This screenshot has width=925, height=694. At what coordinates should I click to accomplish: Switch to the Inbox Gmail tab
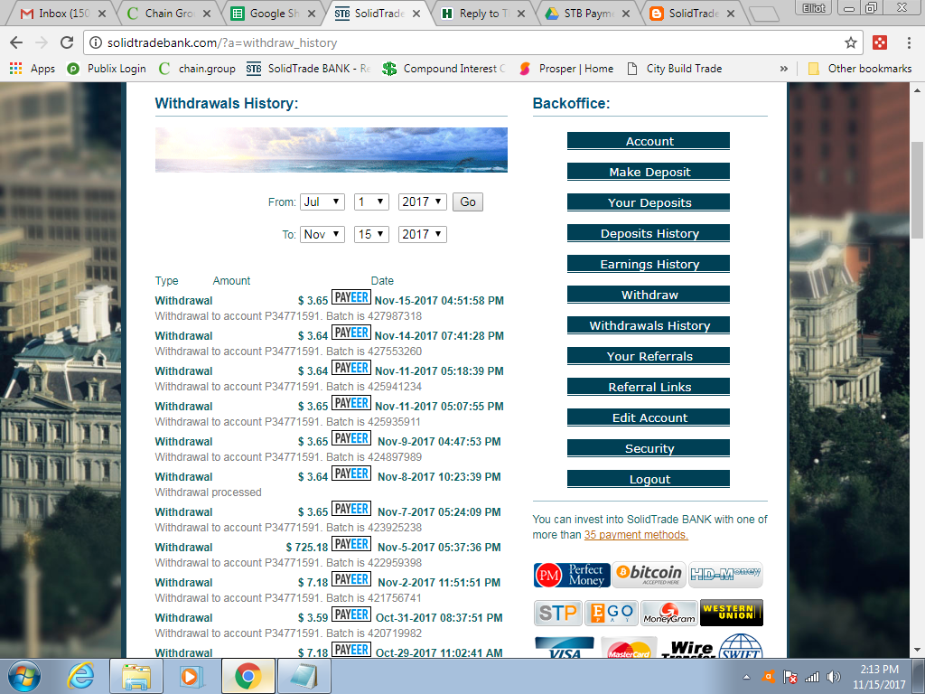coord(63,14)
